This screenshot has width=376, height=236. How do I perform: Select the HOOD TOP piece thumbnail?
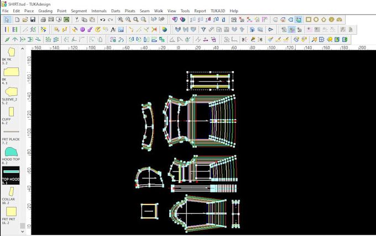(11, 152)
